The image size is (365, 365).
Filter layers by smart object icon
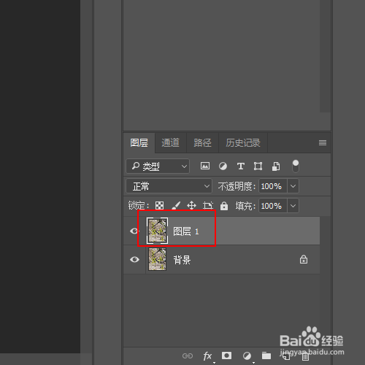pos(276,166)
